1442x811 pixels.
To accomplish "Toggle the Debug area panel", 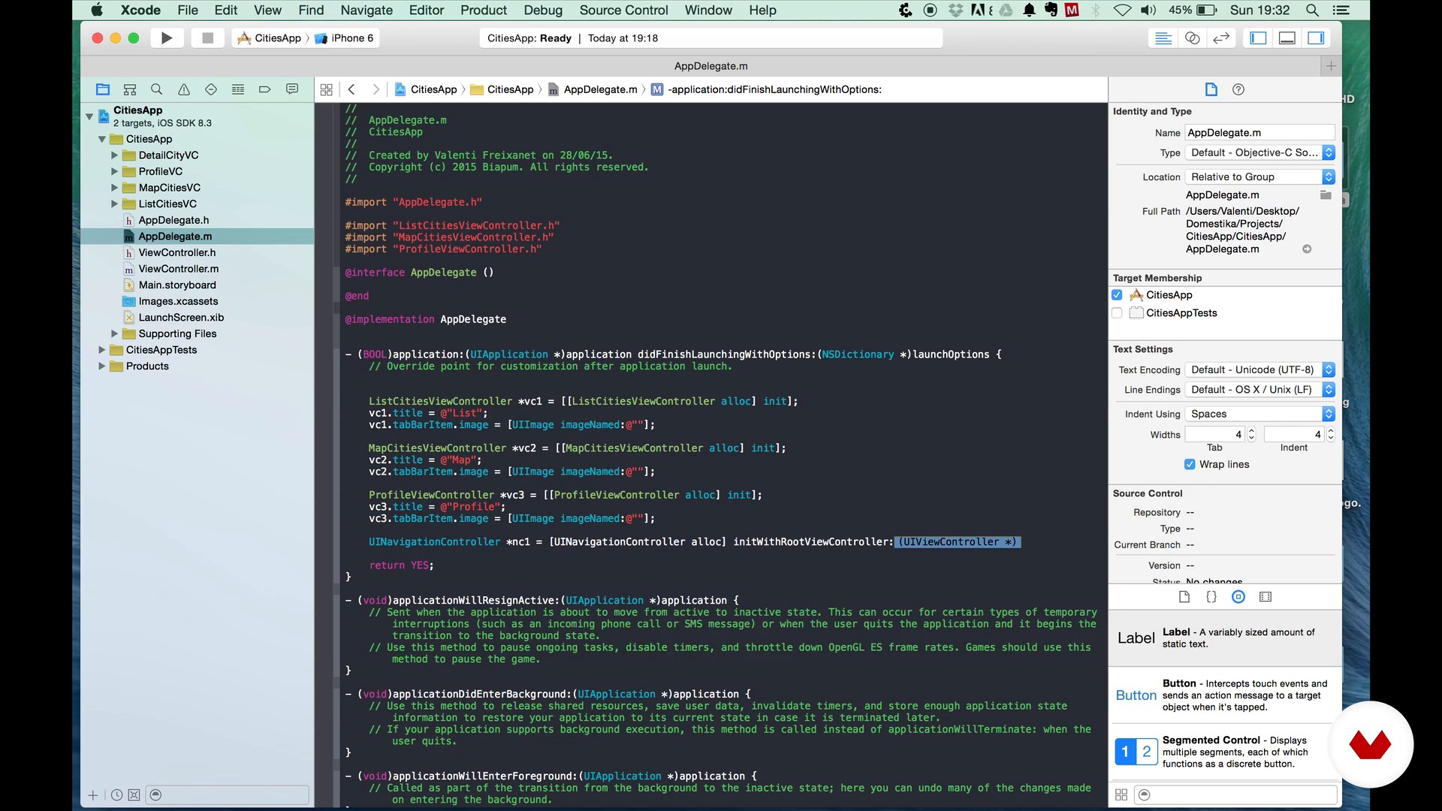I will coord(1287,38).
